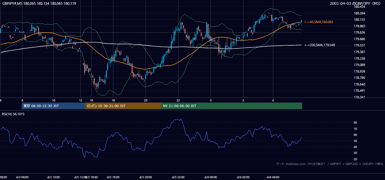The image size is (385, 180).
Task: Select the 40 SMA label showing 180.083
Action: tap(319, 22)
